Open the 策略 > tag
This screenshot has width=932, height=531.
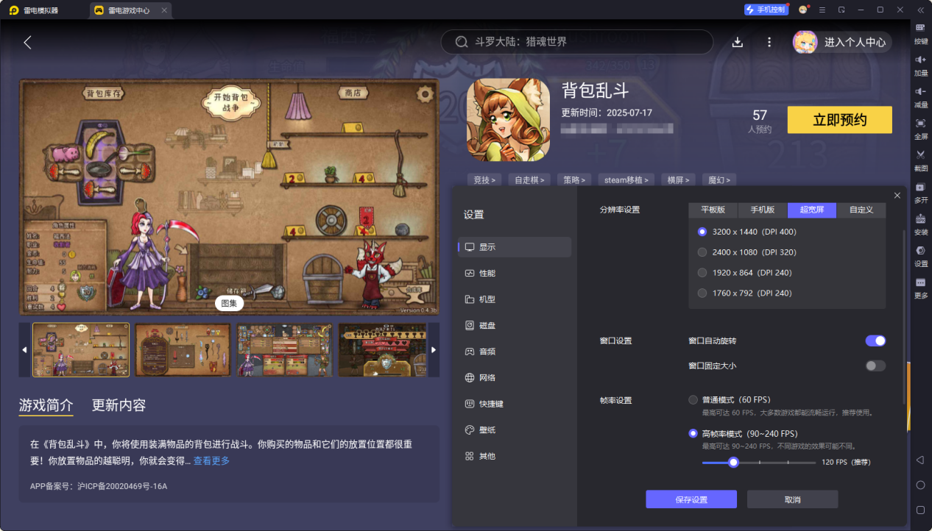[575, 179]
